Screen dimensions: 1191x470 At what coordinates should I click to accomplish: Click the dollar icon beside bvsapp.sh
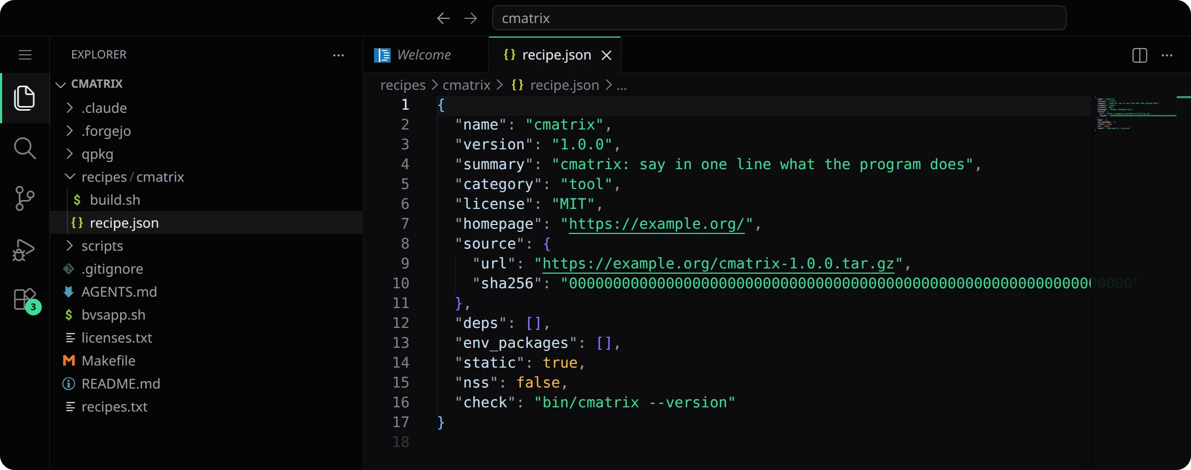69,315
